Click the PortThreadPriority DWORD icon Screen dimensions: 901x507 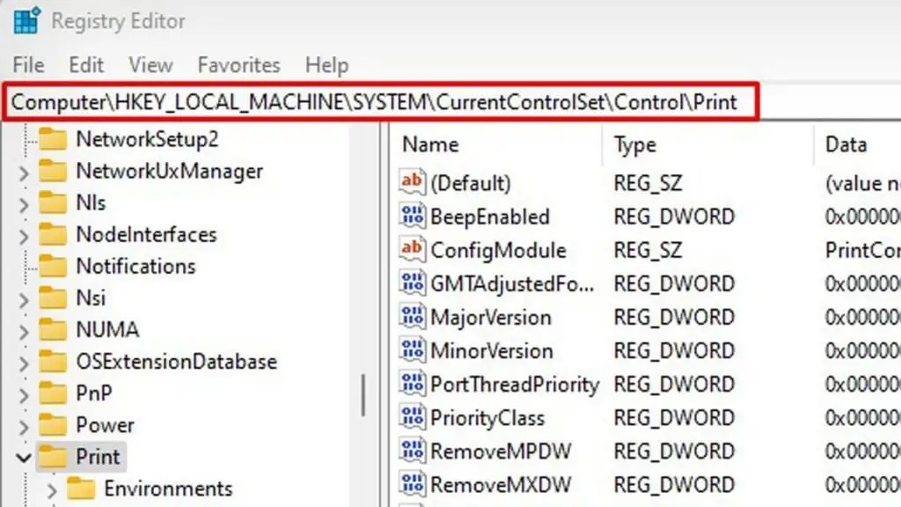click(x=413, y=384)
